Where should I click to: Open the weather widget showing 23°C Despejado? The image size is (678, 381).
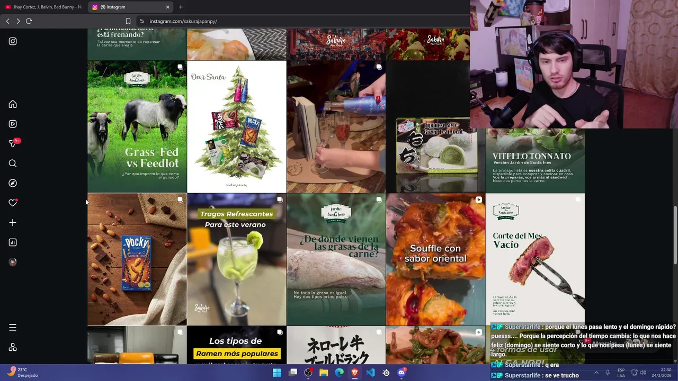point(22,373)
